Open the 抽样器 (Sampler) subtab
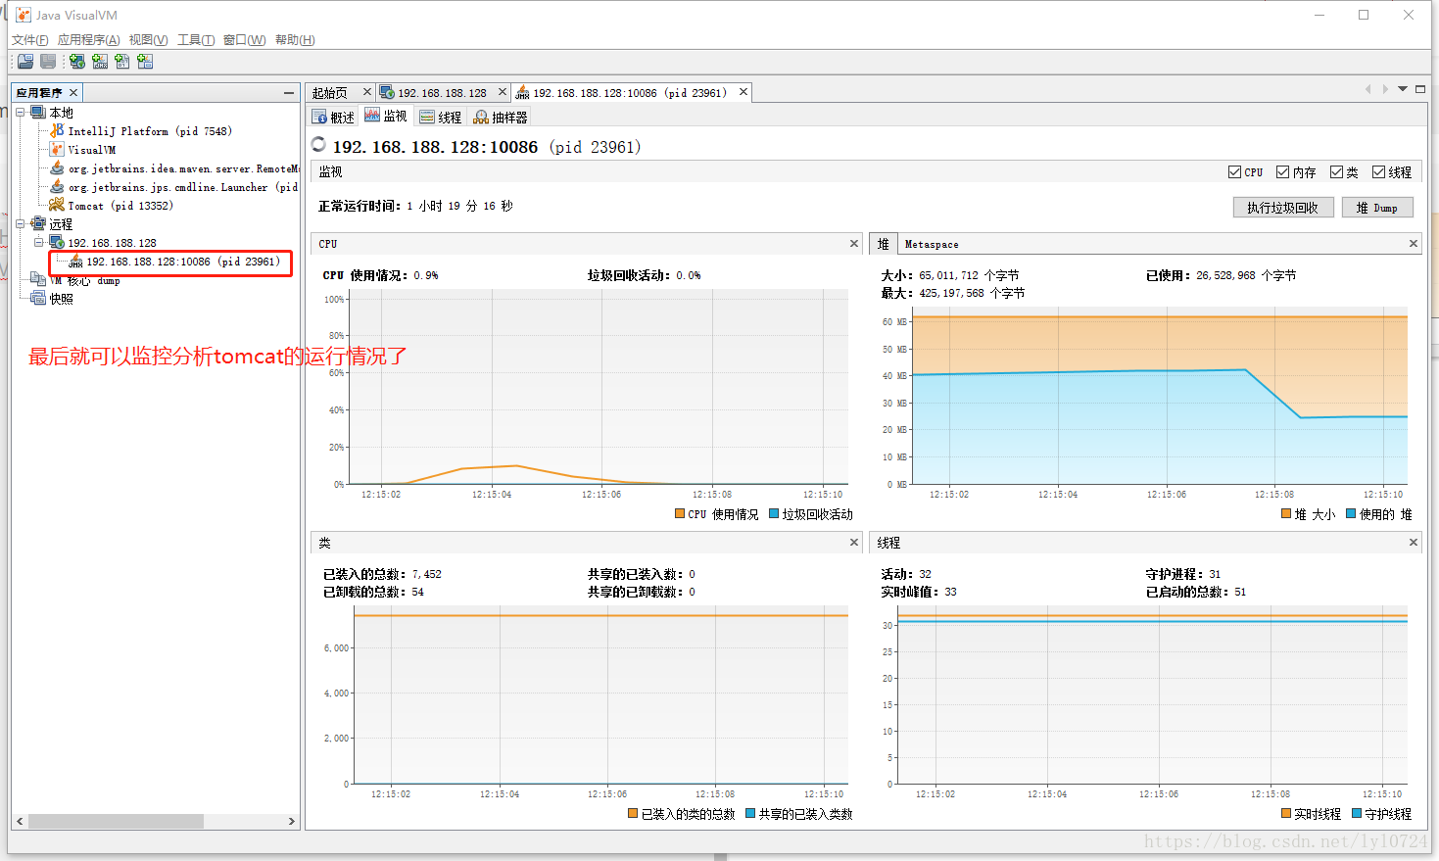The image size is (1439, 861). click(501, 118)
